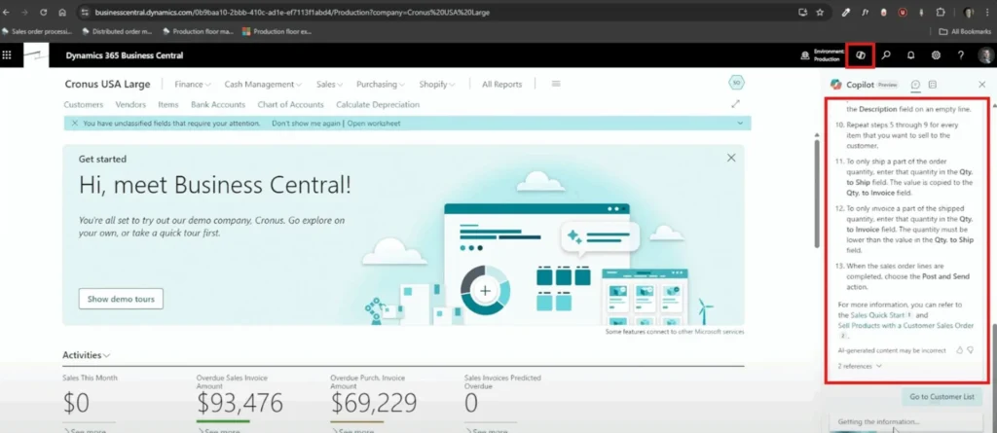The height and width of the screenshot is (433, 997).
Task: Open the Customers list link
Action: click(x=84, y=104)
